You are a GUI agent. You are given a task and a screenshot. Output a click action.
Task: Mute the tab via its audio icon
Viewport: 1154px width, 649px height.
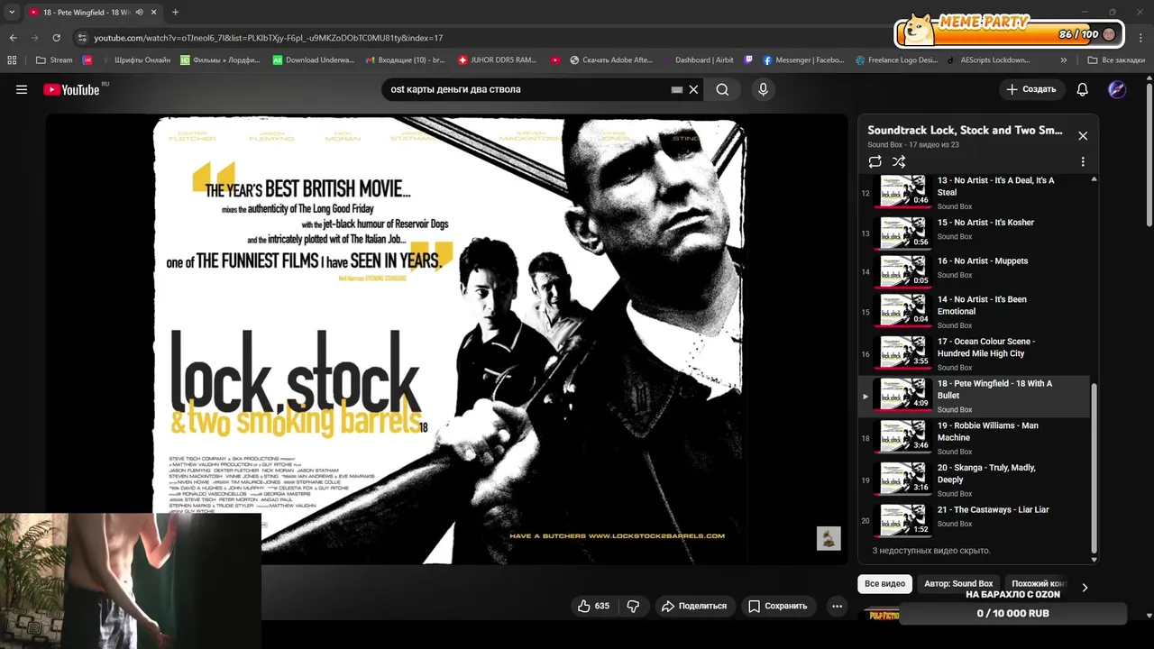[139, 13]
